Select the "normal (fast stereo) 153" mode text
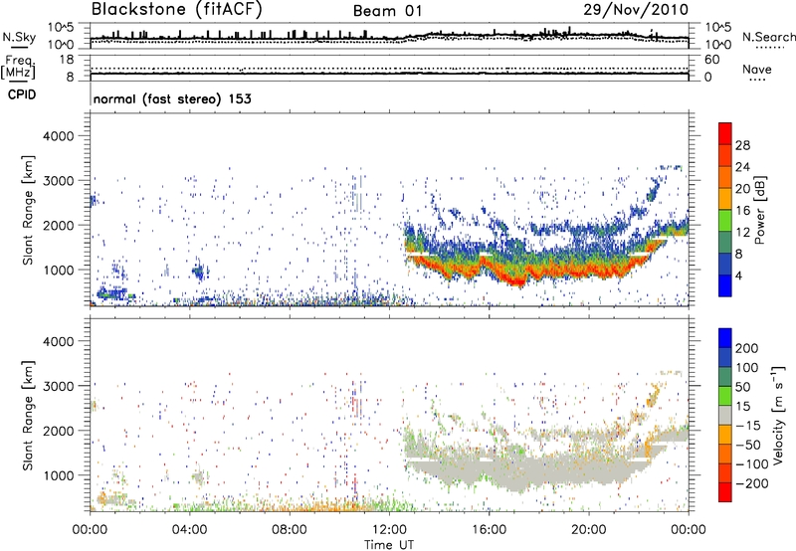Viewport: 796px width, 551px height. click(x=172, y=98)
